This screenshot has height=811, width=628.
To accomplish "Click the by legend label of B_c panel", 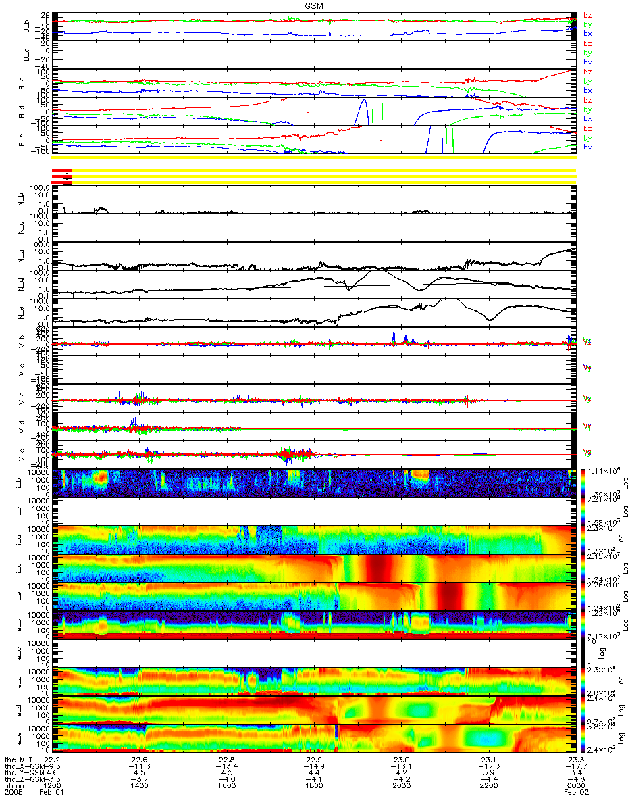I will 588,53.
